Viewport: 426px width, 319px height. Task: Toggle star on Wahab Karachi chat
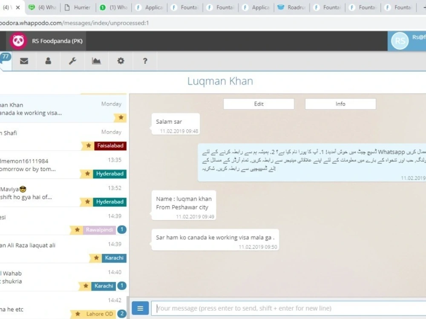point(86,286)
